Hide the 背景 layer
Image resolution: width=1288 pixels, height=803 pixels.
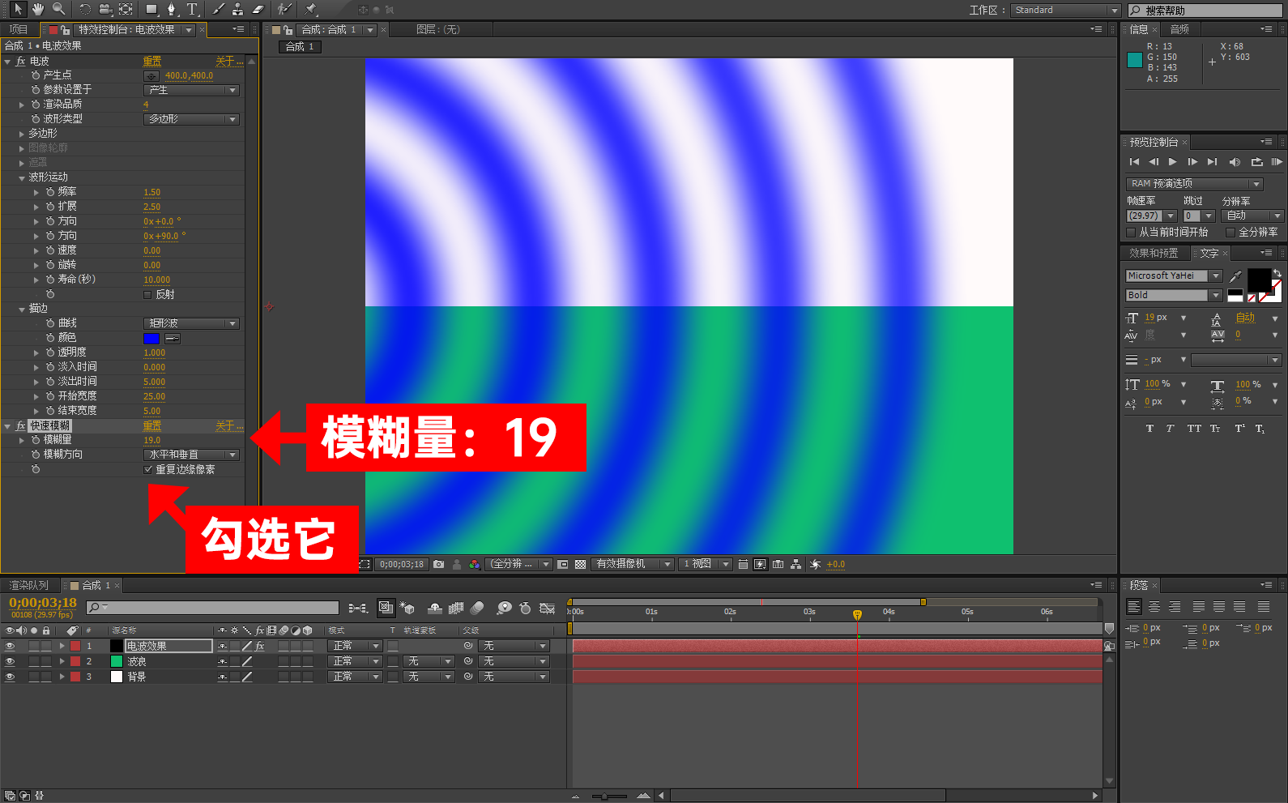10,677
